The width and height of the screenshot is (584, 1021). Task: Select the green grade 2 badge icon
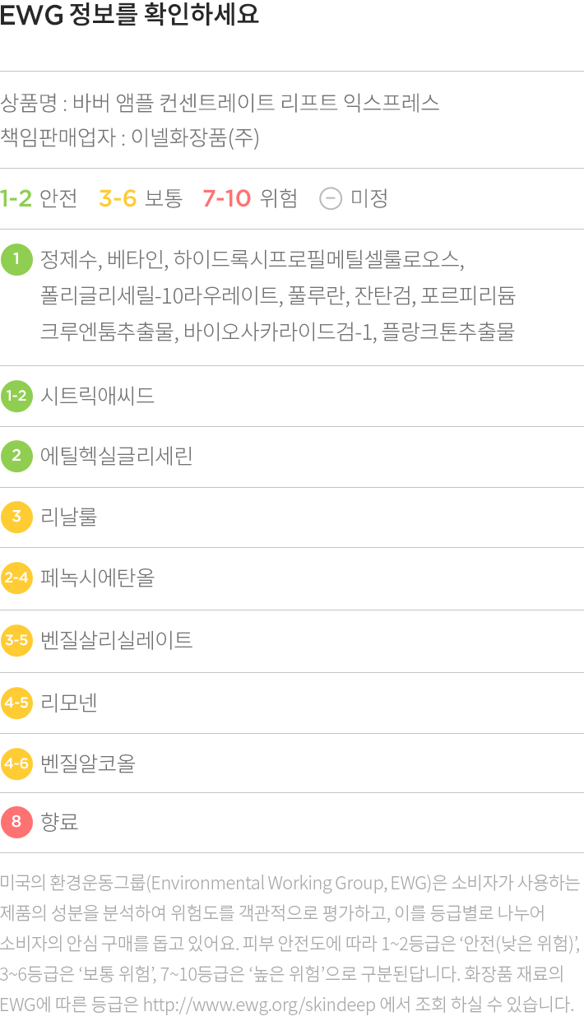[x=16, y=455]
